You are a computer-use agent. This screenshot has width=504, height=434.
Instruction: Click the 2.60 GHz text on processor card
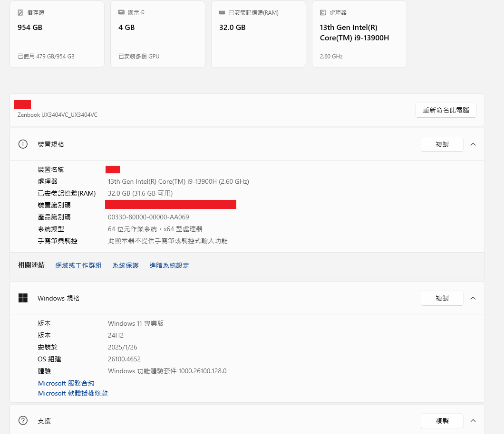coord(331,56)
